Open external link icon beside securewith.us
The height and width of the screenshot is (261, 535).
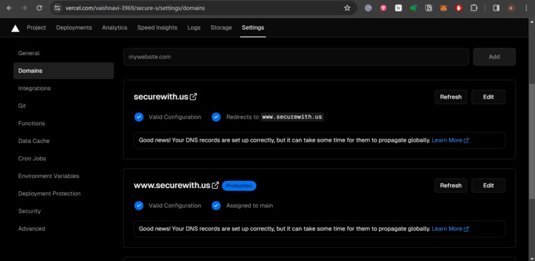[193, 97]
